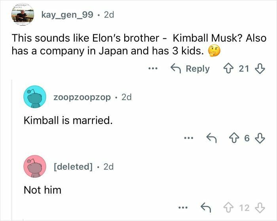Downvote kay_gen_99's comment

tap(260, 69)
